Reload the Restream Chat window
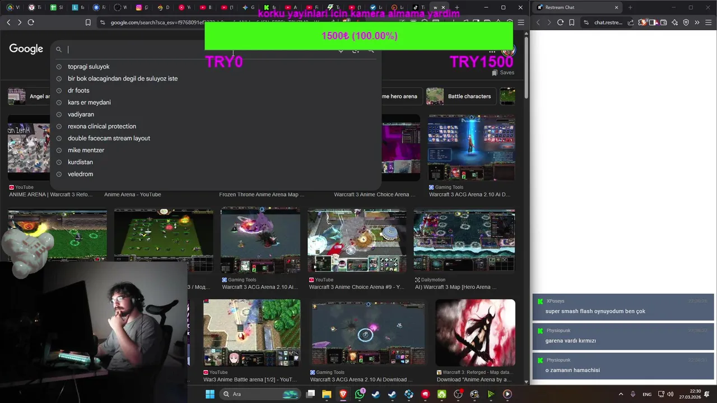 [x=560, y=22]
